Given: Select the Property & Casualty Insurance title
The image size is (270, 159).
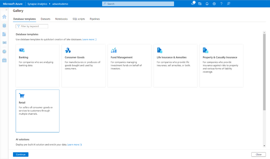Looking at the screenshot, I should (220, 57).
